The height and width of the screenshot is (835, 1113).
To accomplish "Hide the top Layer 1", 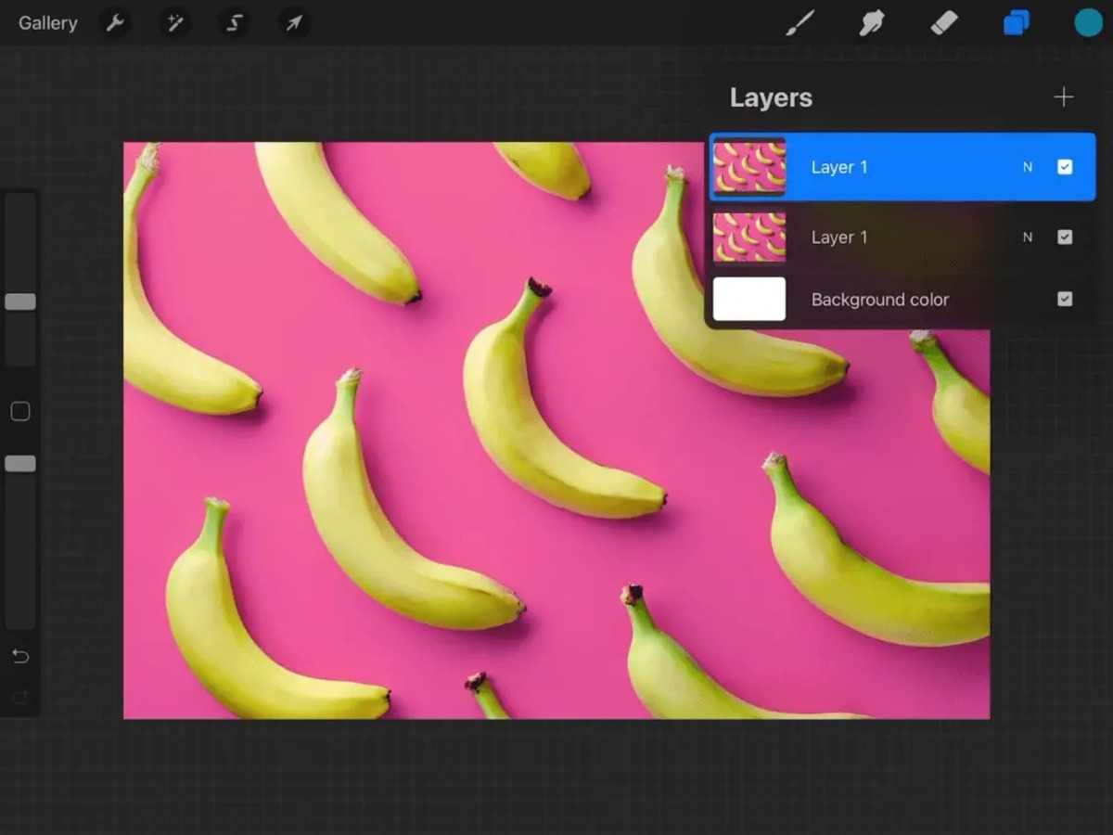I will click(x=1064, y=166).
